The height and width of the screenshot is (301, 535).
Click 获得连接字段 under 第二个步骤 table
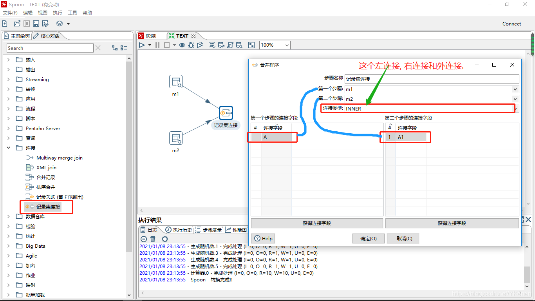(452, 223)
